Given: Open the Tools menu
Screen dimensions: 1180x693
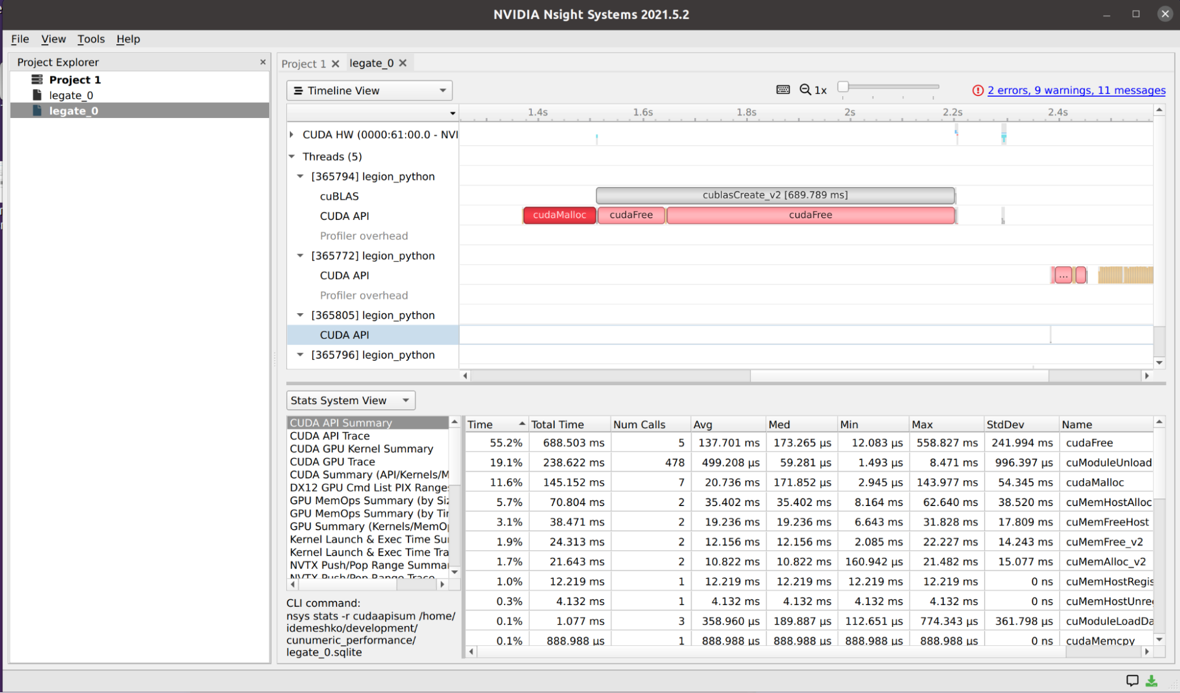Looking at the screenshot, I should (x=91, y=39).
